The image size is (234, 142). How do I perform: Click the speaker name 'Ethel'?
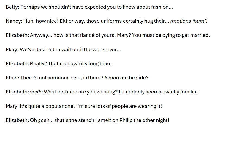coord(12,78)
